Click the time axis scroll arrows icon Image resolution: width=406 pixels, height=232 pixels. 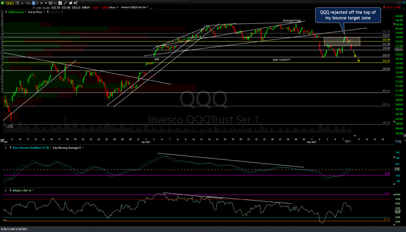pyautogui.click(x=2, y=140)
